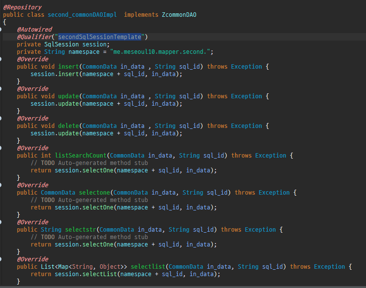Screen dimensions: 366x288
Task: Collapse the insert method fold marker
Action: (x=0, y=59)
